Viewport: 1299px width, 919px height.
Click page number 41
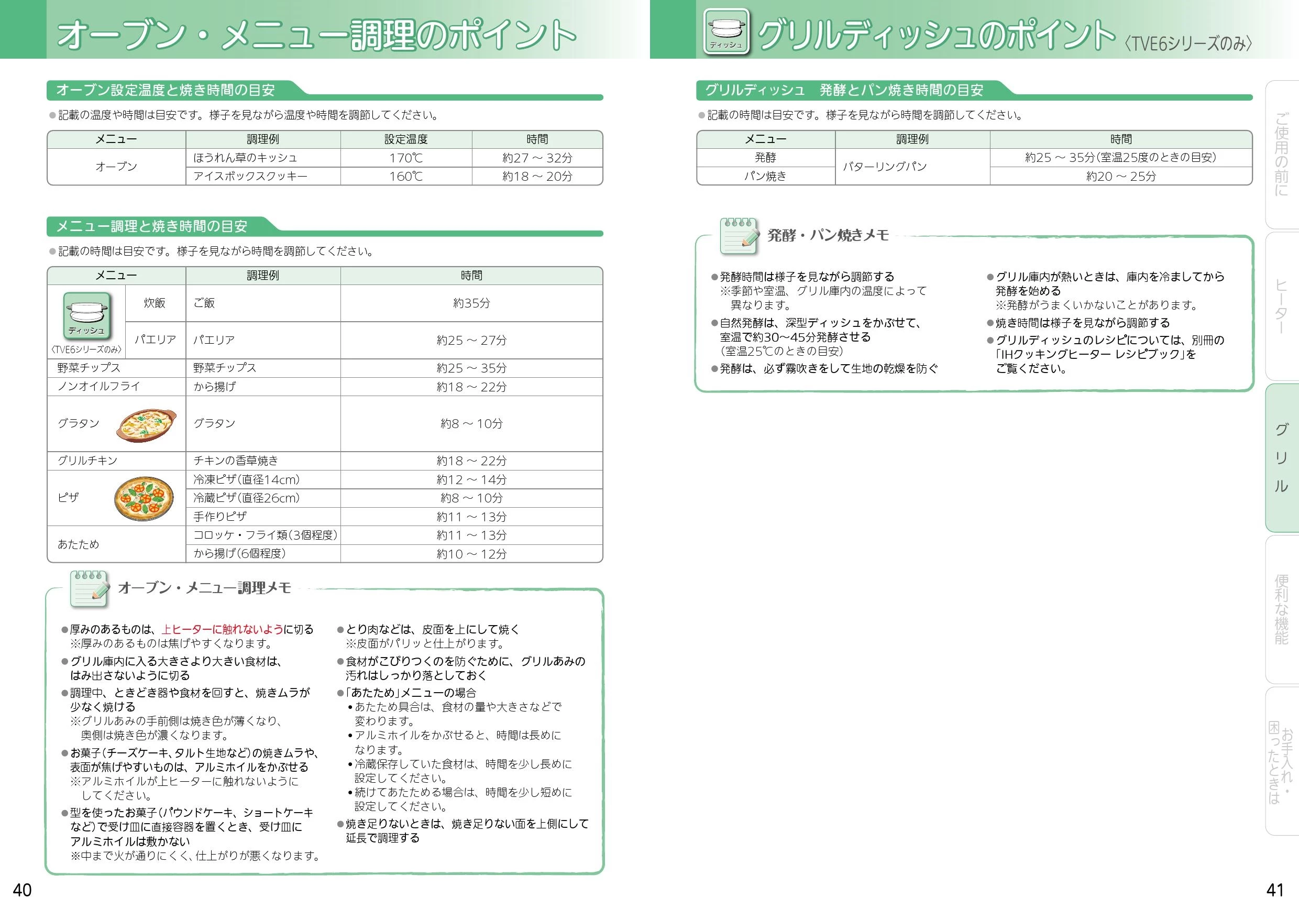(x=1275, y=890)
